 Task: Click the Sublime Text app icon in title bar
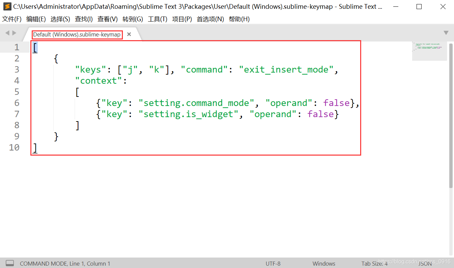[x=7, y=6]
